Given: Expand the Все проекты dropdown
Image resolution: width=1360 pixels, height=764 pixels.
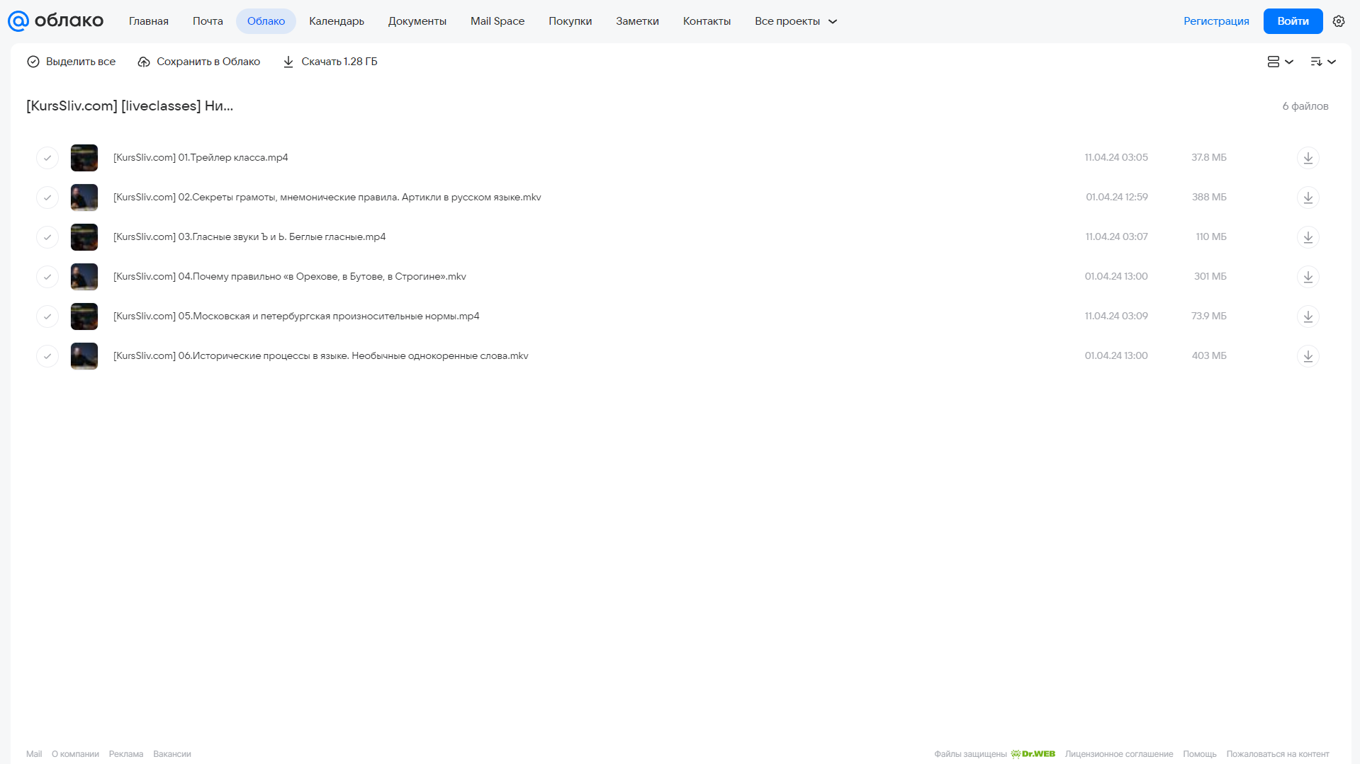Looking at the screenshot, I should point(796,21).
